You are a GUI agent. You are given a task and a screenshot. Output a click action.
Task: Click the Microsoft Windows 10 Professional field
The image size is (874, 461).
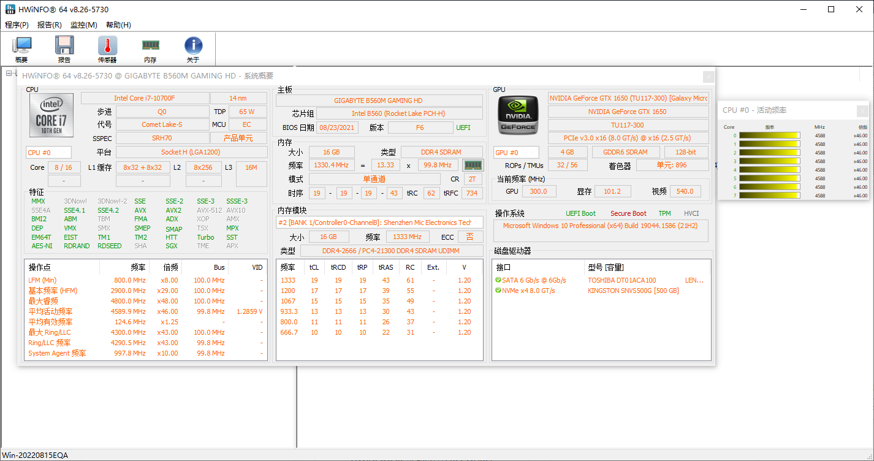[601, 230]
